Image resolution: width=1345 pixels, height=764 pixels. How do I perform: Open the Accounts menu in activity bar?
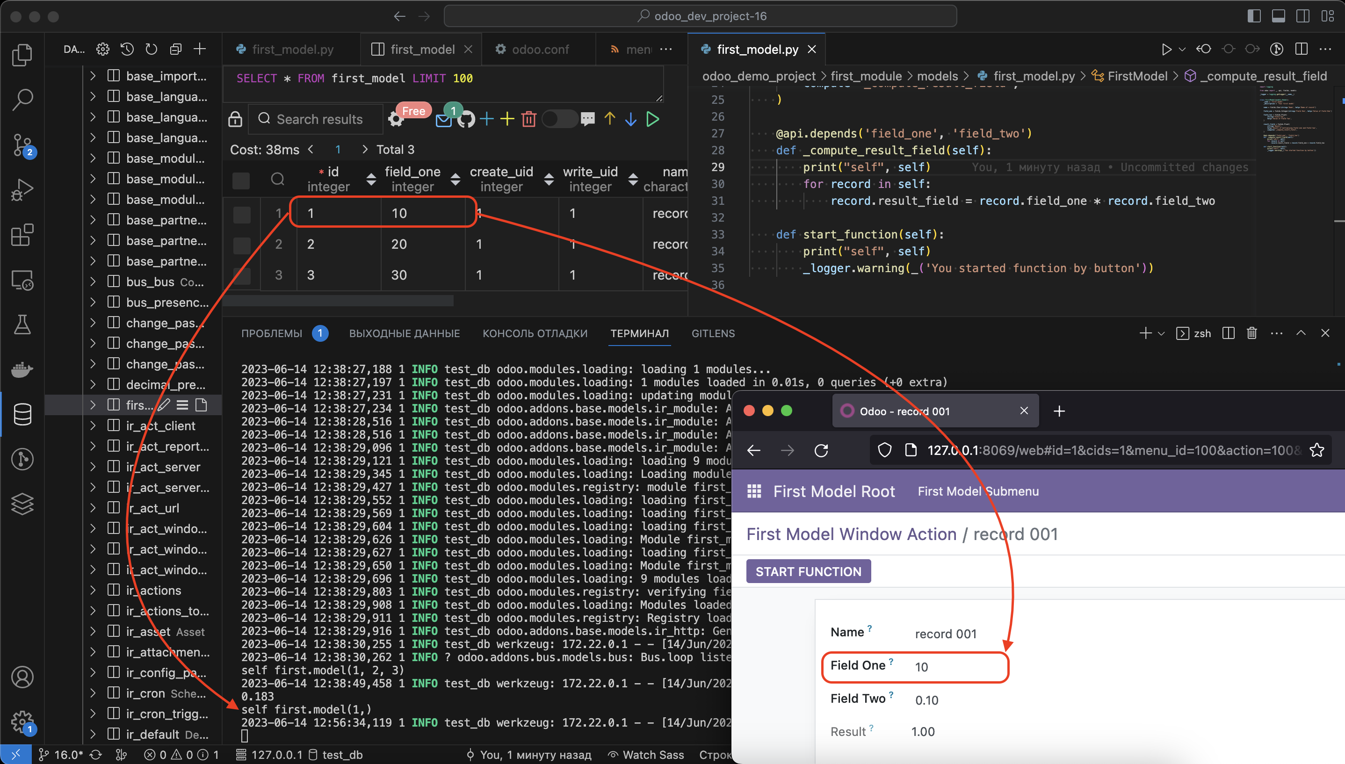(22, 677)
